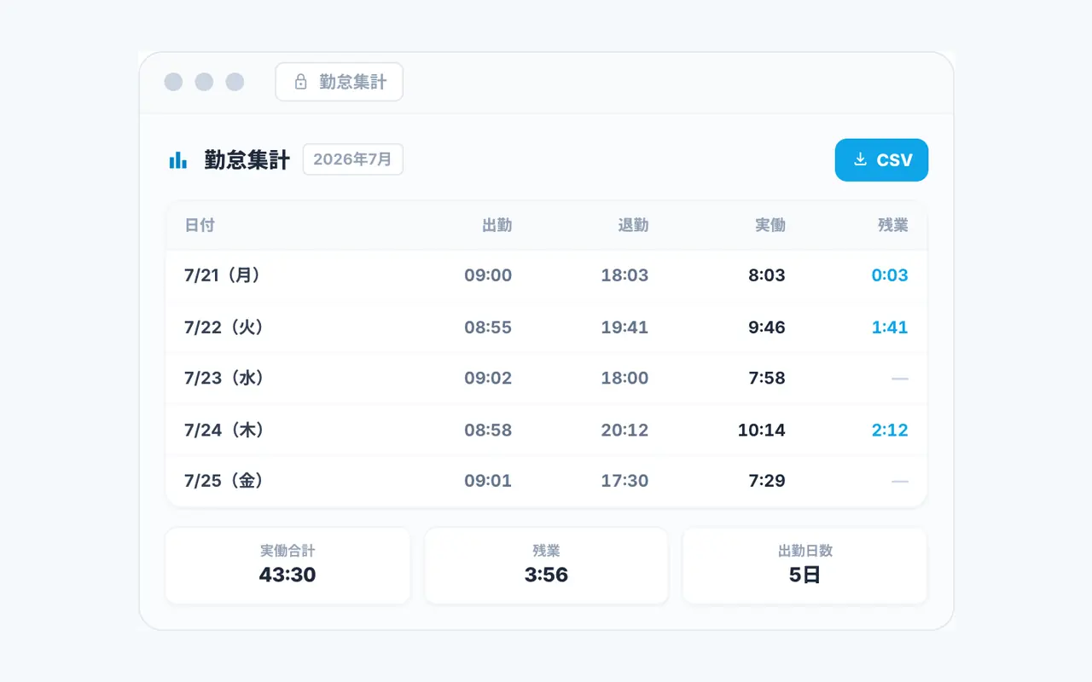1092x682 pixels.
Task: Click clock-out time 19:41
Action: coord(624,327)
